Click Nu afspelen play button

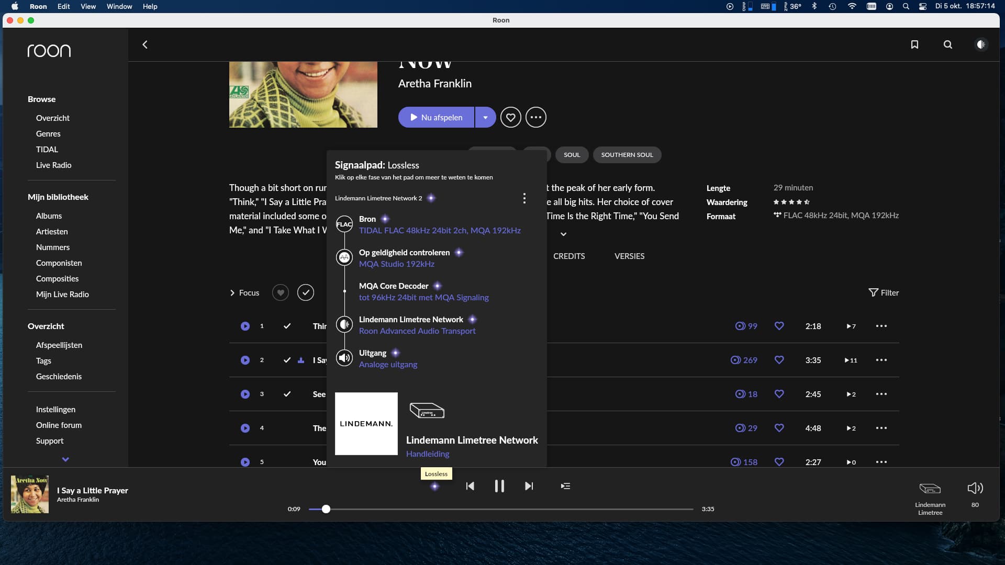coord(436,117)
